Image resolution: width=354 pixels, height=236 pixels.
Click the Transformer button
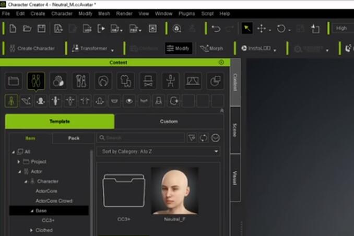click(x=90, y=49)
